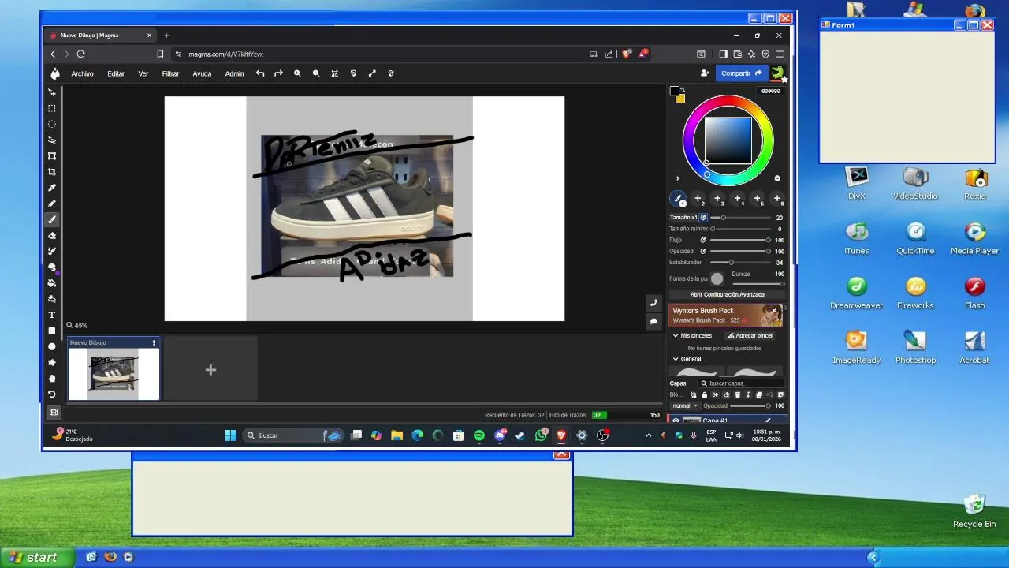Select the eyedropper tool
Image resolution: width=1009 pixels, height=568 pixels.
[x=52, y=188]
